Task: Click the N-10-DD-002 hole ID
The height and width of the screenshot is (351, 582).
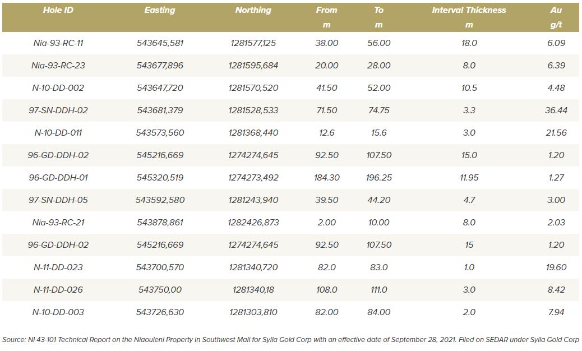Action: (x=58, y=88)
